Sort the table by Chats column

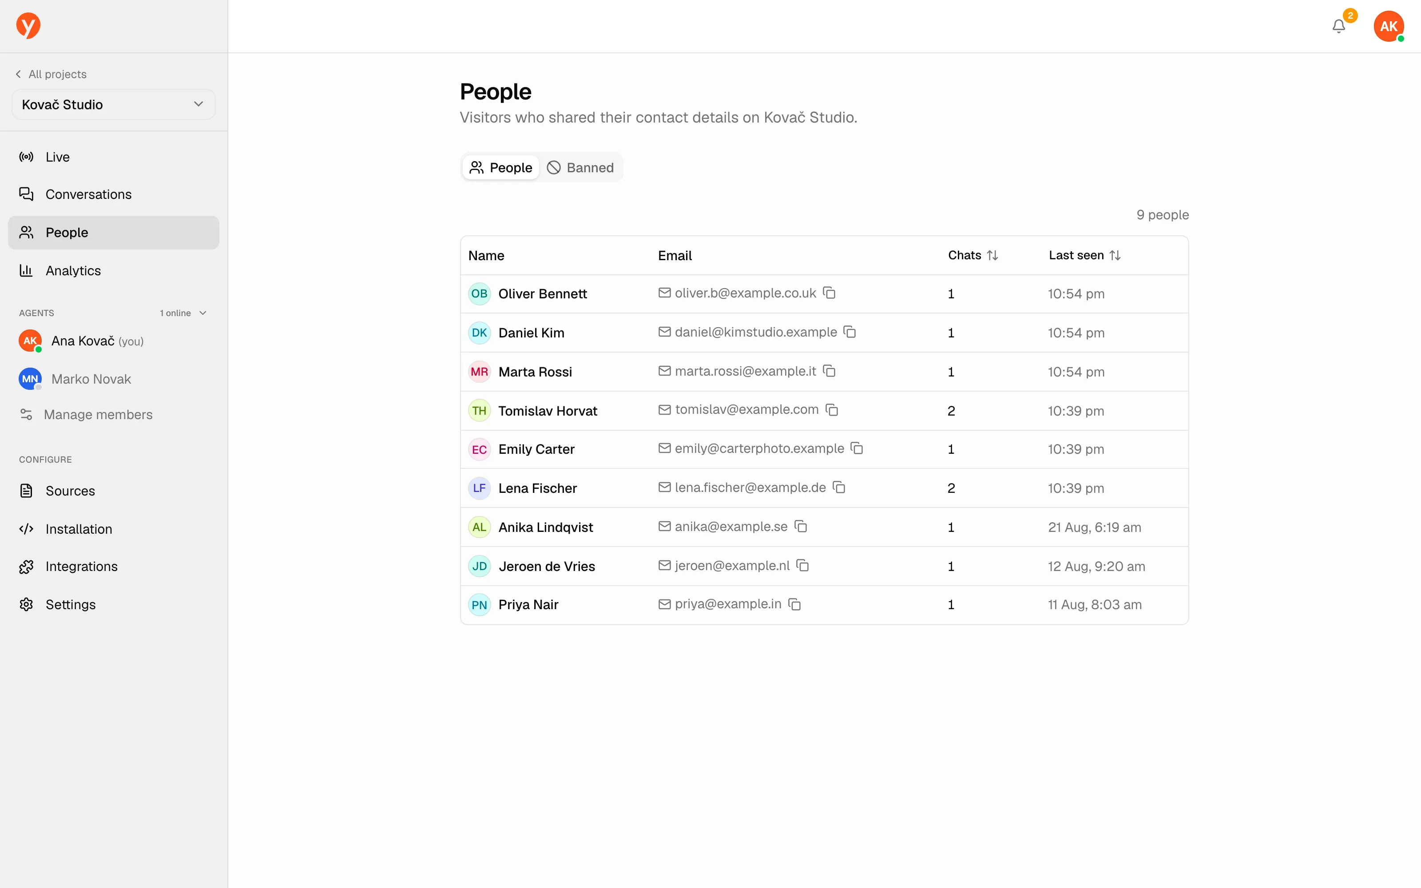click(x=972, y=255)
